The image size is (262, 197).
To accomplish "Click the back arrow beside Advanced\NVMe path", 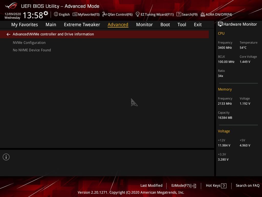I will 8,34.
